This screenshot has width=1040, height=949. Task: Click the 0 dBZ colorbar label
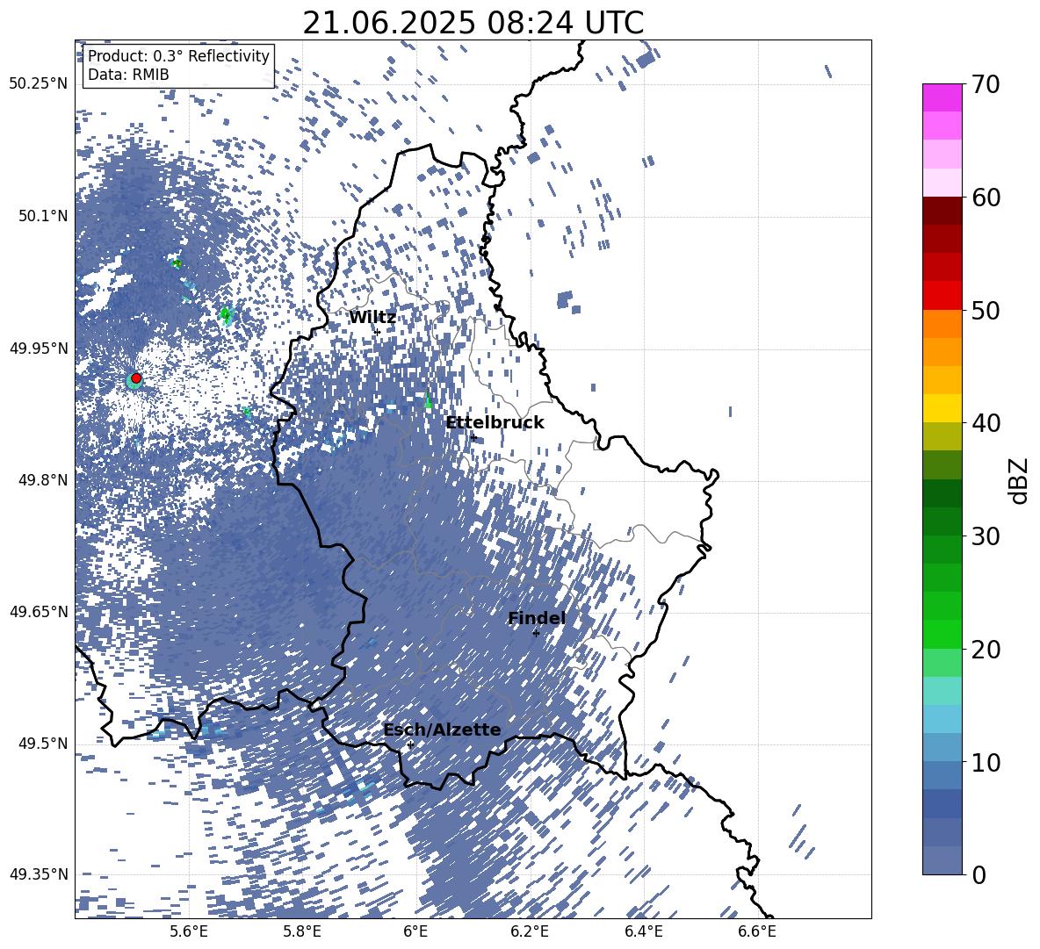click(x=979, y=874)
